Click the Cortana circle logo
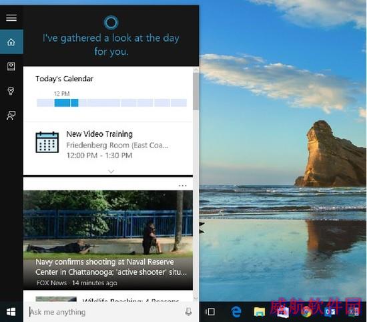Viewport: 367px width, 322px height. click(111, 23)
